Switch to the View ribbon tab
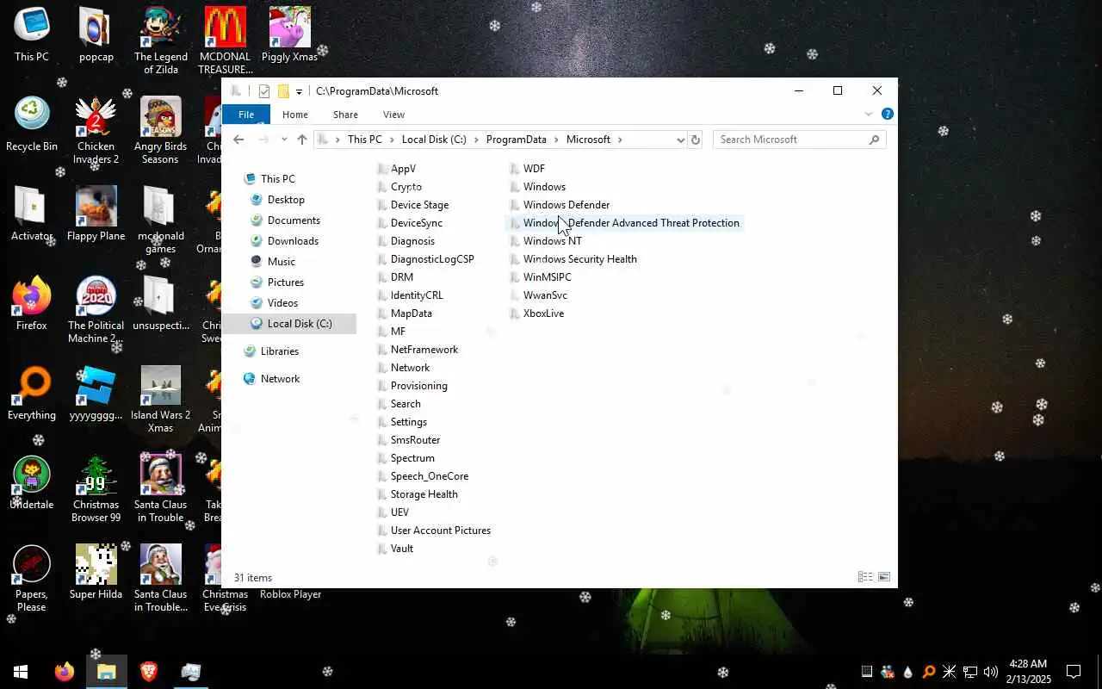The width and height of the screenshot is (1102, 689). 393,115
